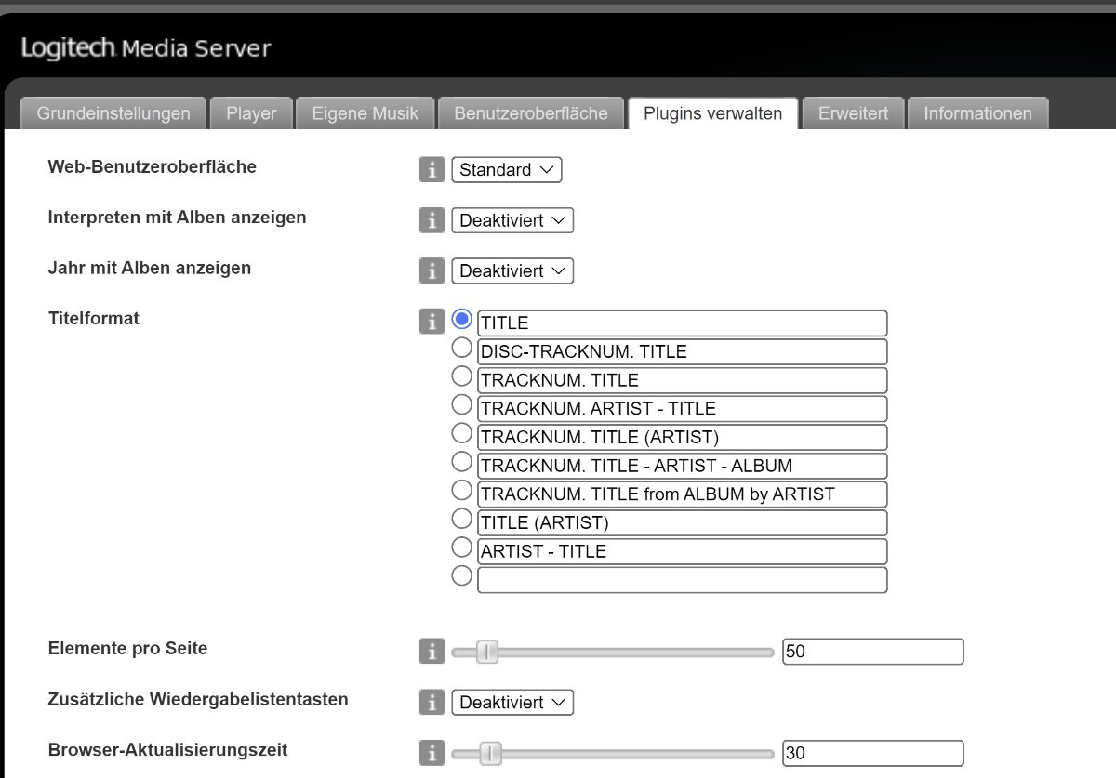Screen dimensions: 1116x778
Task: Go to the Informationen tab
Action: pyautogui.click(x=977, y=113)
